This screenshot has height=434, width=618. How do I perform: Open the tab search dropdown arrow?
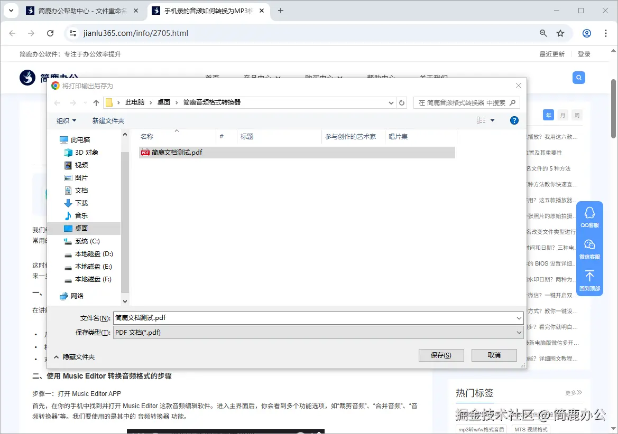(x=11, y=11)
